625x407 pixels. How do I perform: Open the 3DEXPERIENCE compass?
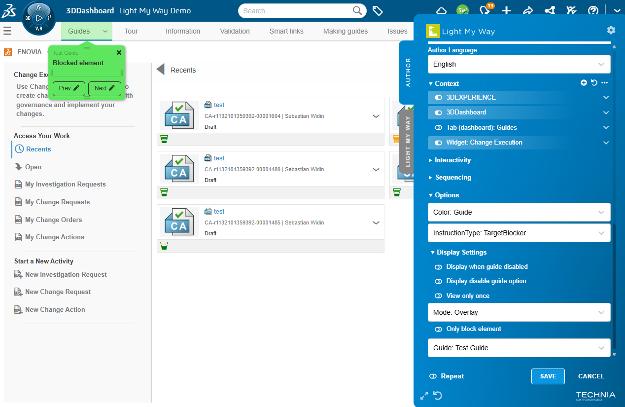[39, 18]
